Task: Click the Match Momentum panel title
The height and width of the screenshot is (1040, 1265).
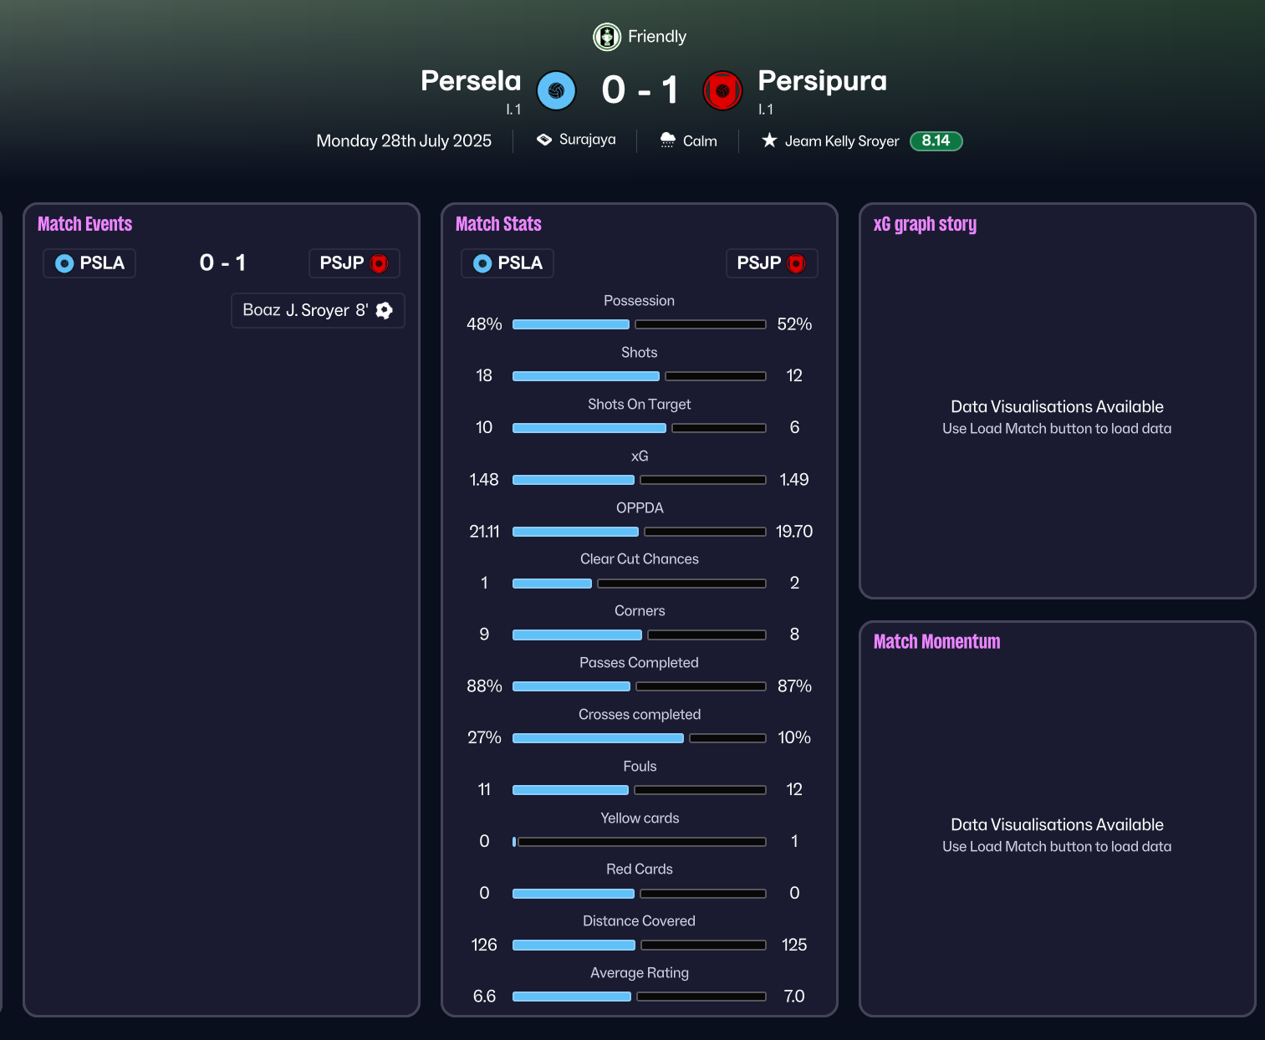Action: click(936, 642)
